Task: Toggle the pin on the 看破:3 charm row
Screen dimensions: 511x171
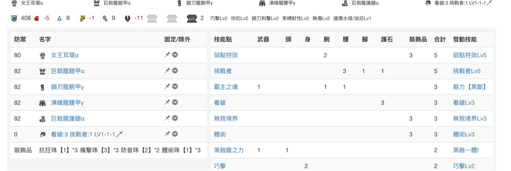Action: (x=168, y=134)
